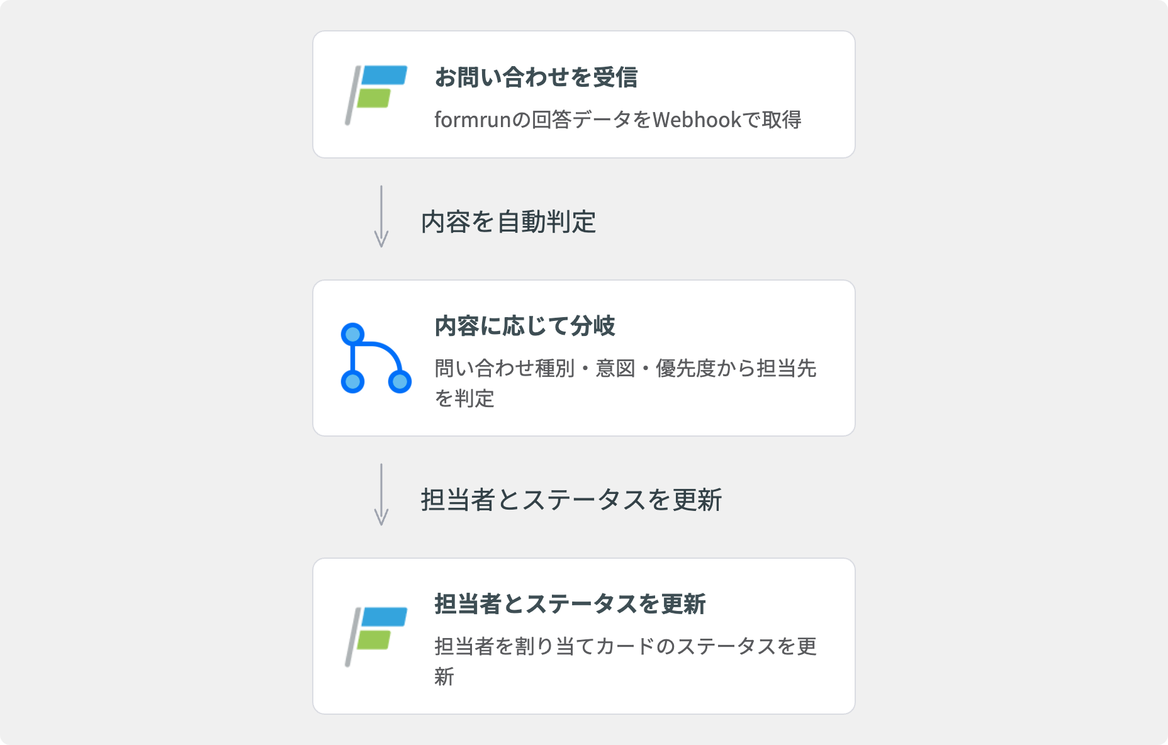The image size is (1168, 745).
Task: Click the arrow beside 内容を自動判定
Action: click(x=381, y=216)
